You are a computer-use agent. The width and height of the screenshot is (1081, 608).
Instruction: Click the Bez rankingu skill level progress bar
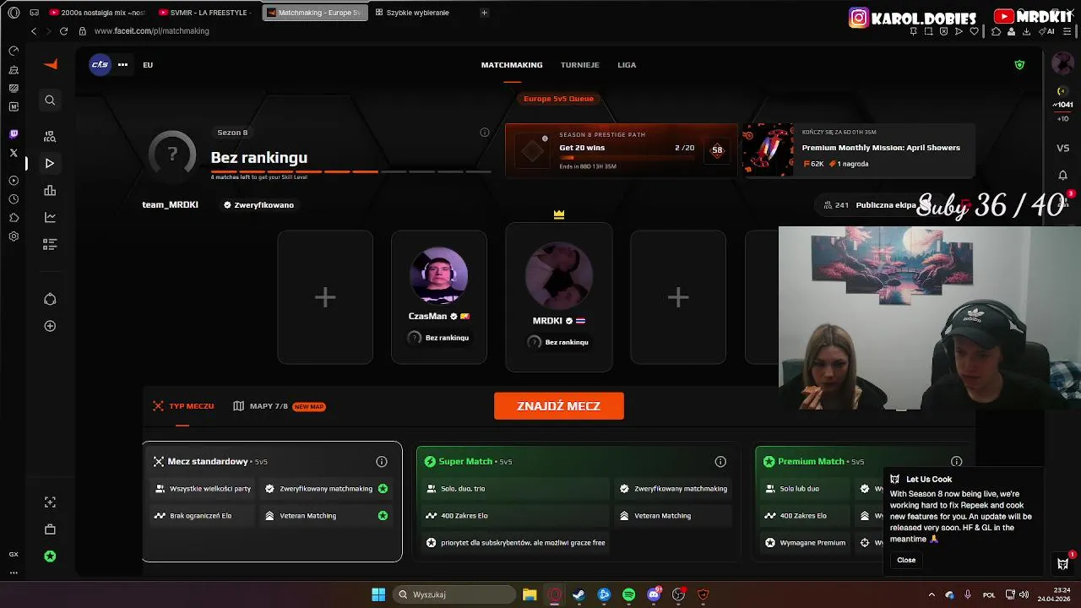pos(350,172)
